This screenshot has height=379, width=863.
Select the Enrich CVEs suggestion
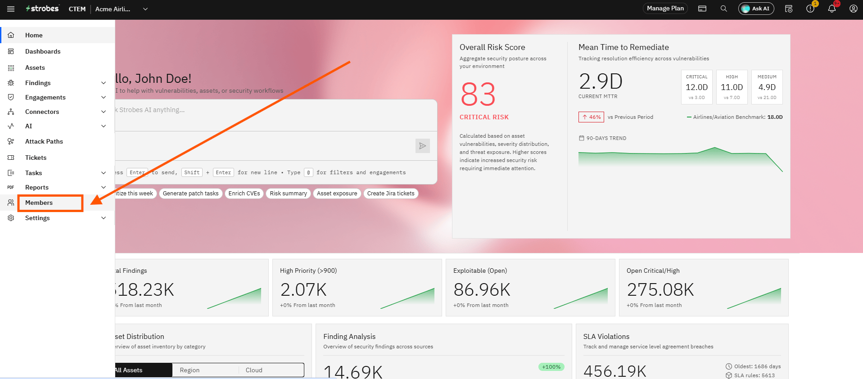244,194
